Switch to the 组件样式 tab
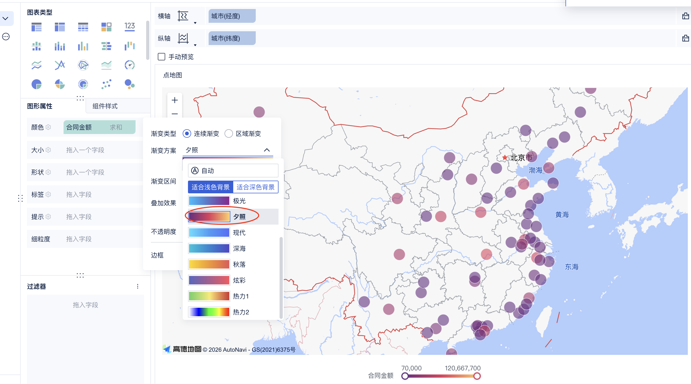The width and height of the screenshot is (691, 384). click(105, 106)
